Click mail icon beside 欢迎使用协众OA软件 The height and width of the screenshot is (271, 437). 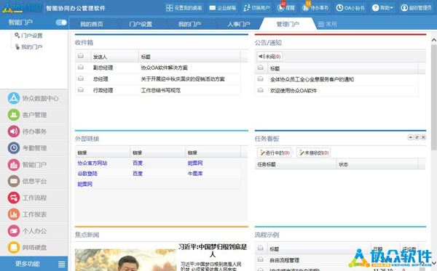click(x=260, y=90)
